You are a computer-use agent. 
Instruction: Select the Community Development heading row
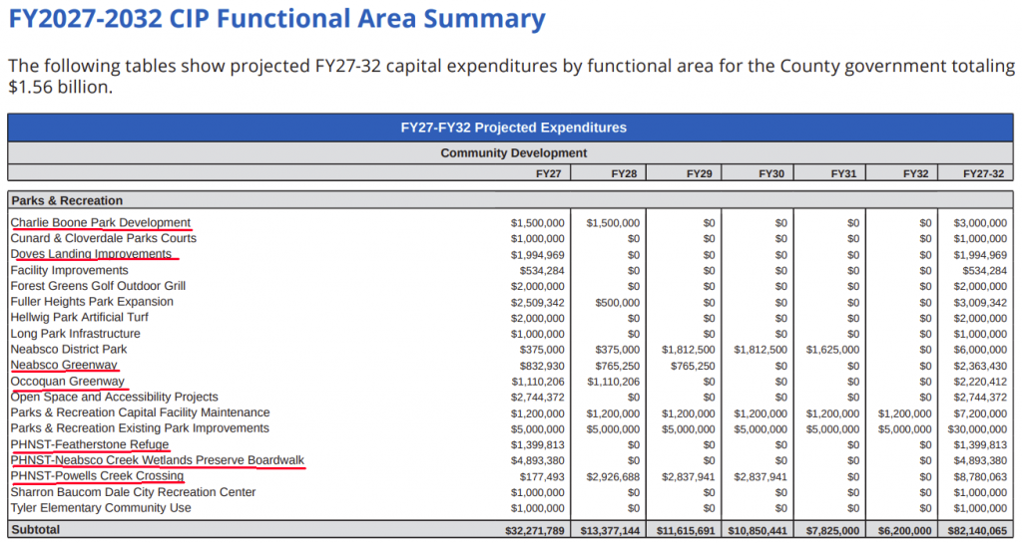coord(513,152)
